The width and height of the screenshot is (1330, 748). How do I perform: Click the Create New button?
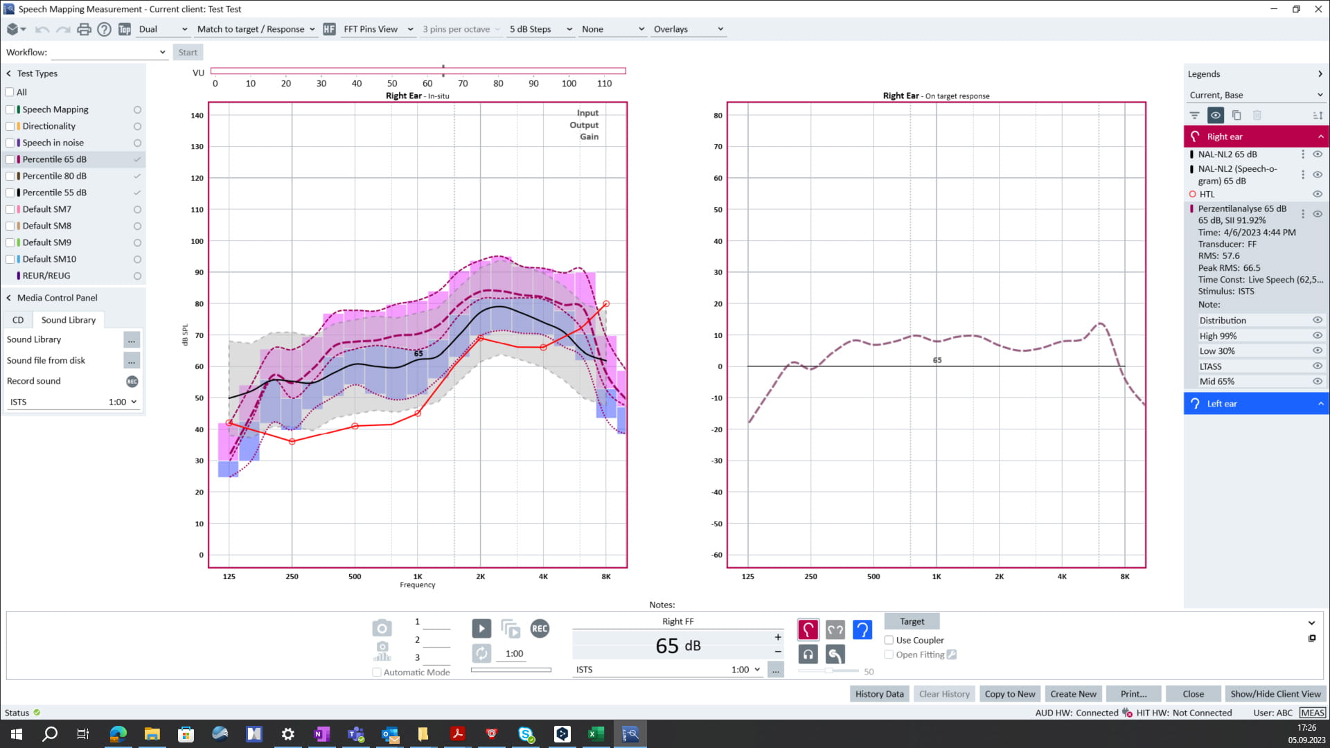[1072, 694]
